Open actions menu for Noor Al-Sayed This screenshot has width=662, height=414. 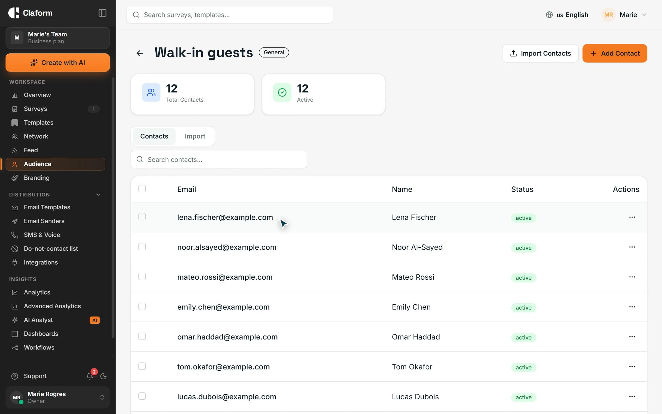point(632,247)
